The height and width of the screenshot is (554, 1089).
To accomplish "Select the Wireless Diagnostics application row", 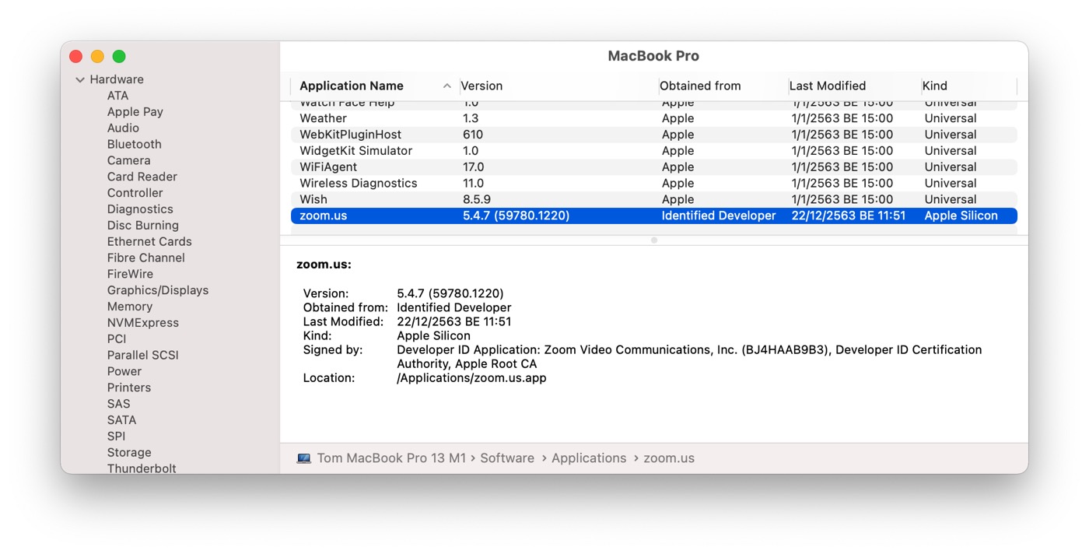I will click(x=358, y=183).
